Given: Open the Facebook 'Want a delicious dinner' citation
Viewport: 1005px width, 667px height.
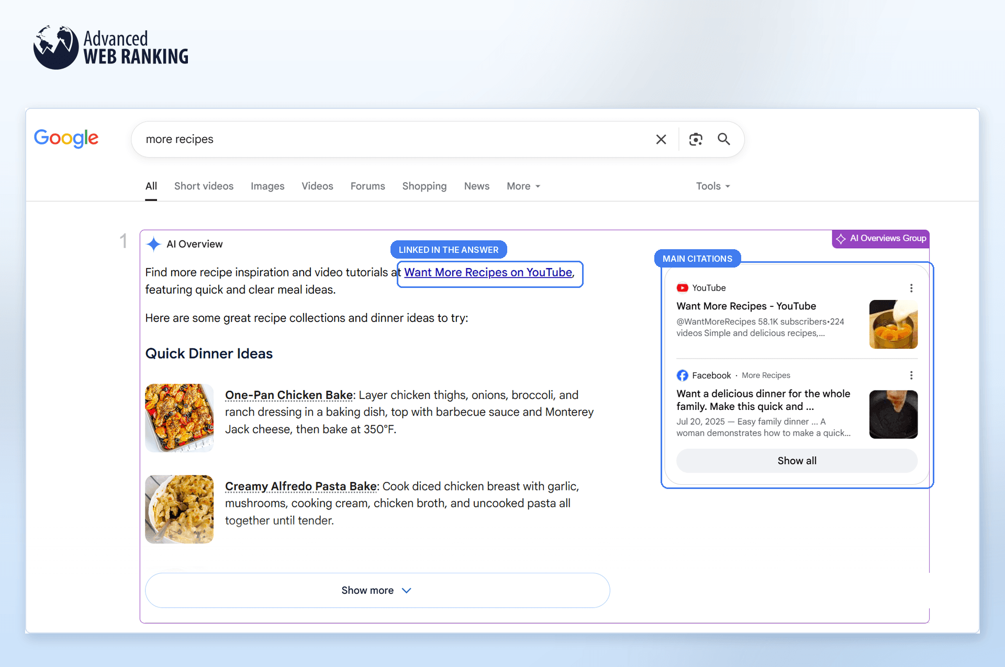Looking at the screenshot, I should [x=763, y=400].
